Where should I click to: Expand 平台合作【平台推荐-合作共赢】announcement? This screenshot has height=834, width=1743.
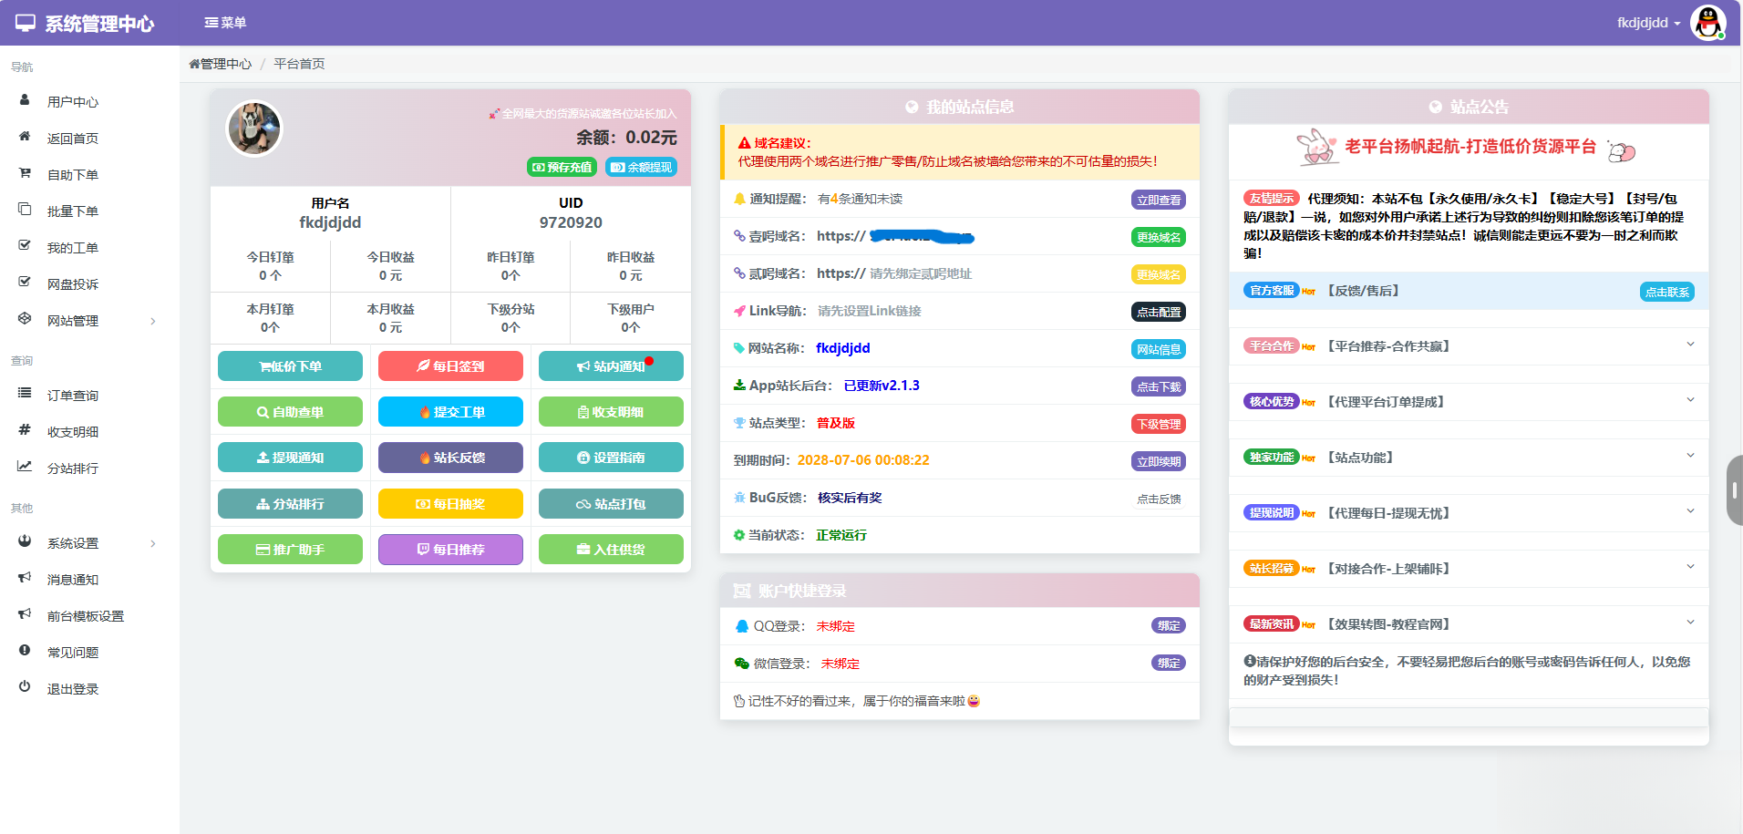1468,346
